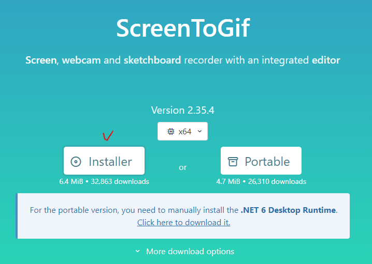Viewport: 372px width, 264px height.
Task: Click the CPU chip icon beside x64
Action: 170,132
